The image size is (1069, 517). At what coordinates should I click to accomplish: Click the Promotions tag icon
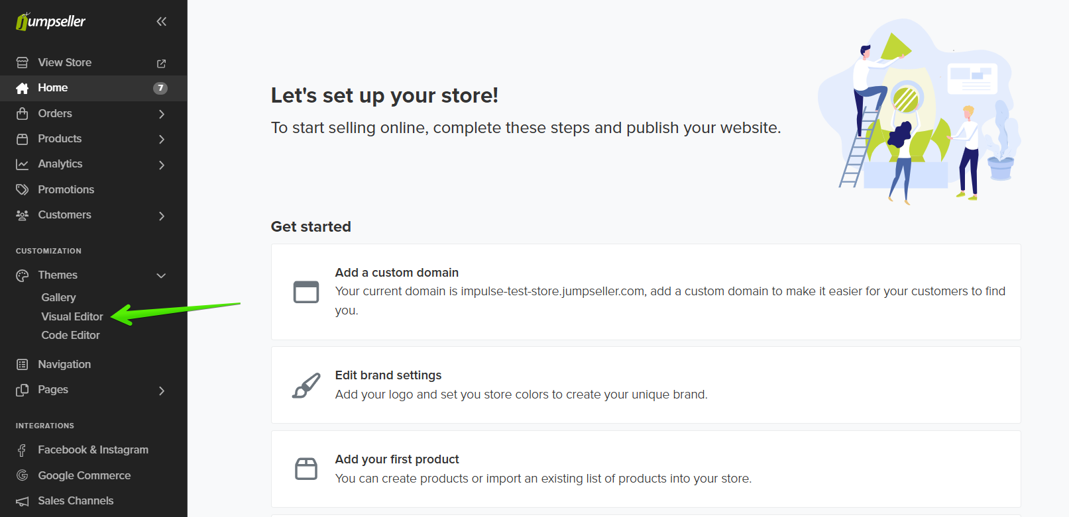pyautogui.click(x=23, y=190)
